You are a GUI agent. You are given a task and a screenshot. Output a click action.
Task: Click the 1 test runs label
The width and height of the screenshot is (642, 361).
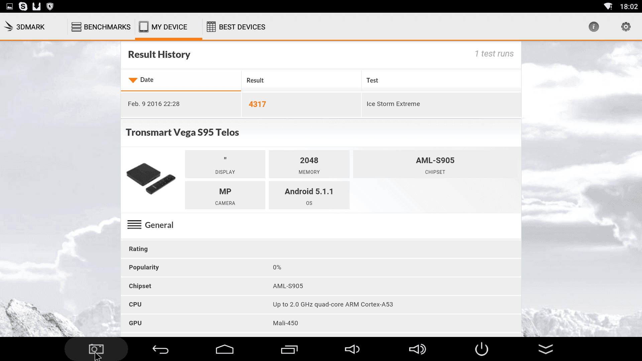point(494,54)
